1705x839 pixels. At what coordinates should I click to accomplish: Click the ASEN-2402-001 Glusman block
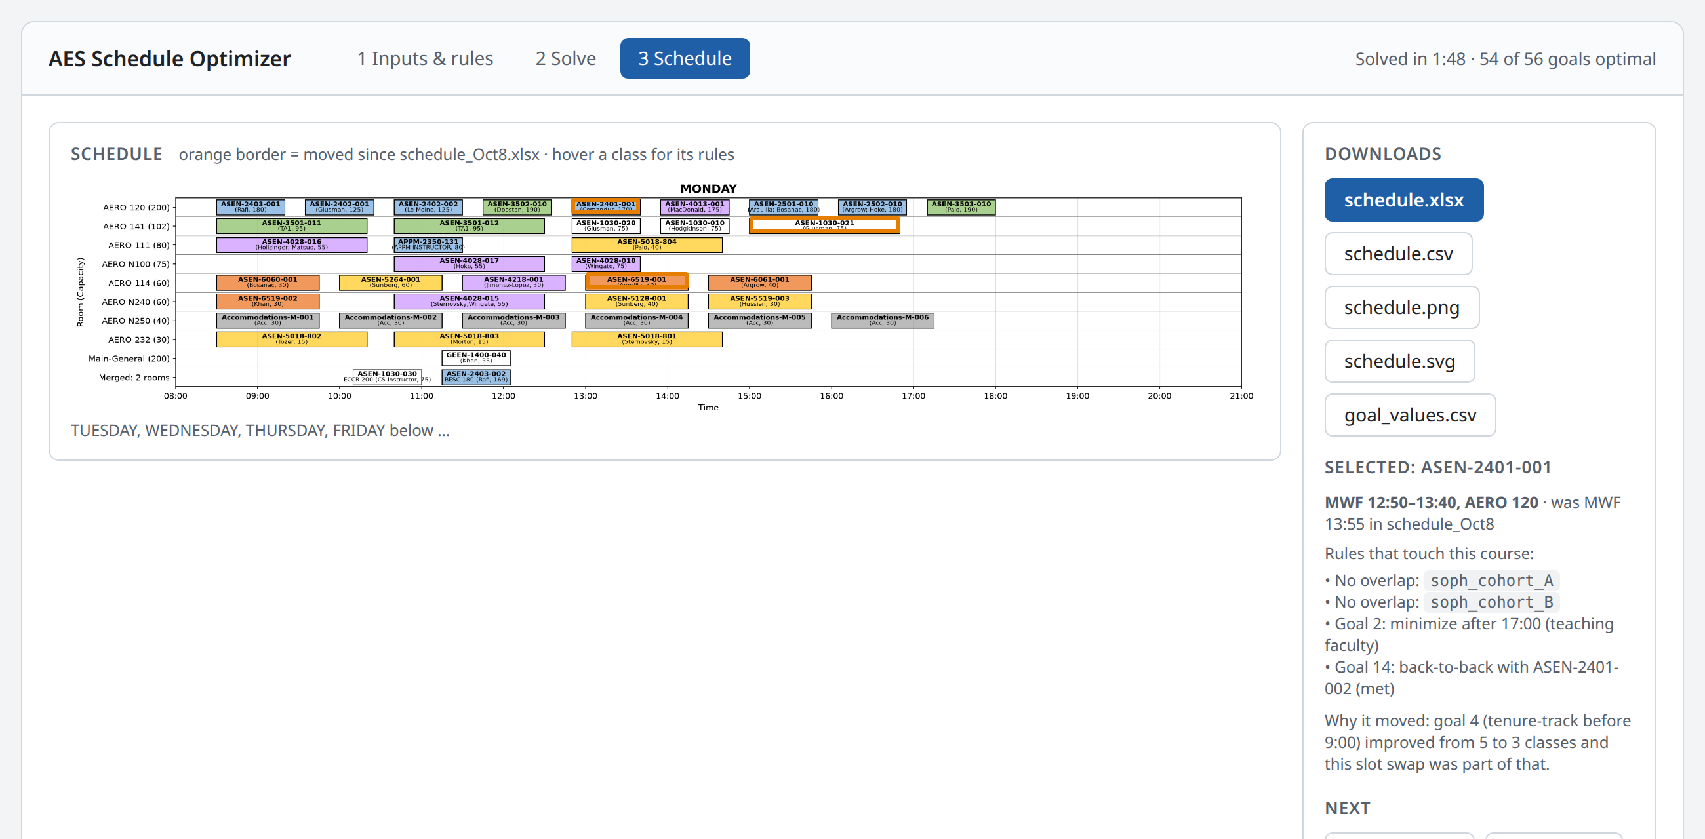click(x=340, y=207)
